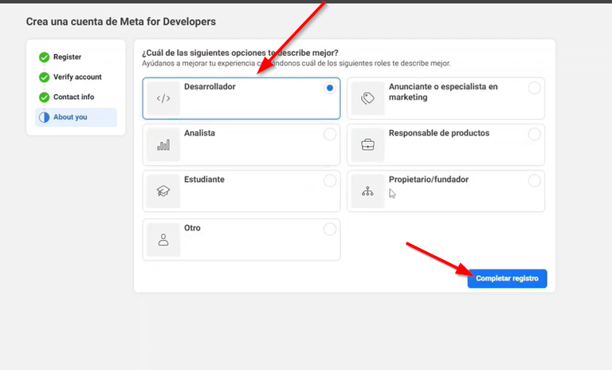Image resolution: width=612 pixels, height=370 pixels.
Task: Select the Analista radio button
Action: point(330,135)
